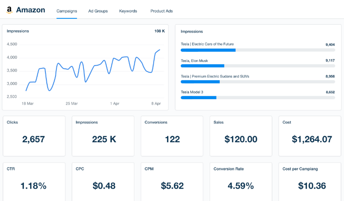The image size is (344, 201).
Task: Click the 25 Mar axis label
Action: (72, 103)
